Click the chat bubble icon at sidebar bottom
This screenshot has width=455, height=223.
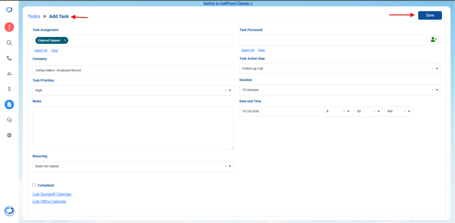[9, 211]
